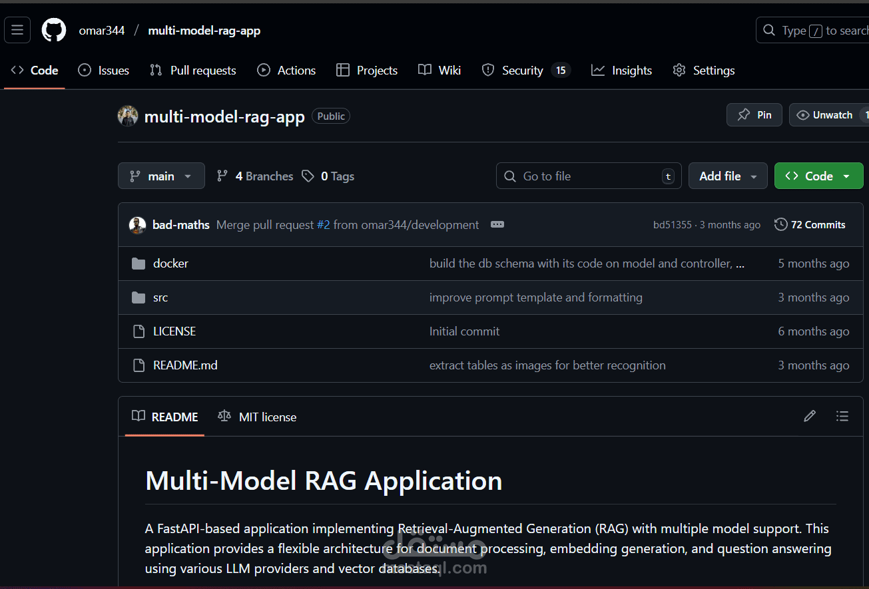Open the Pull requests tab

[x=193, y=71]
